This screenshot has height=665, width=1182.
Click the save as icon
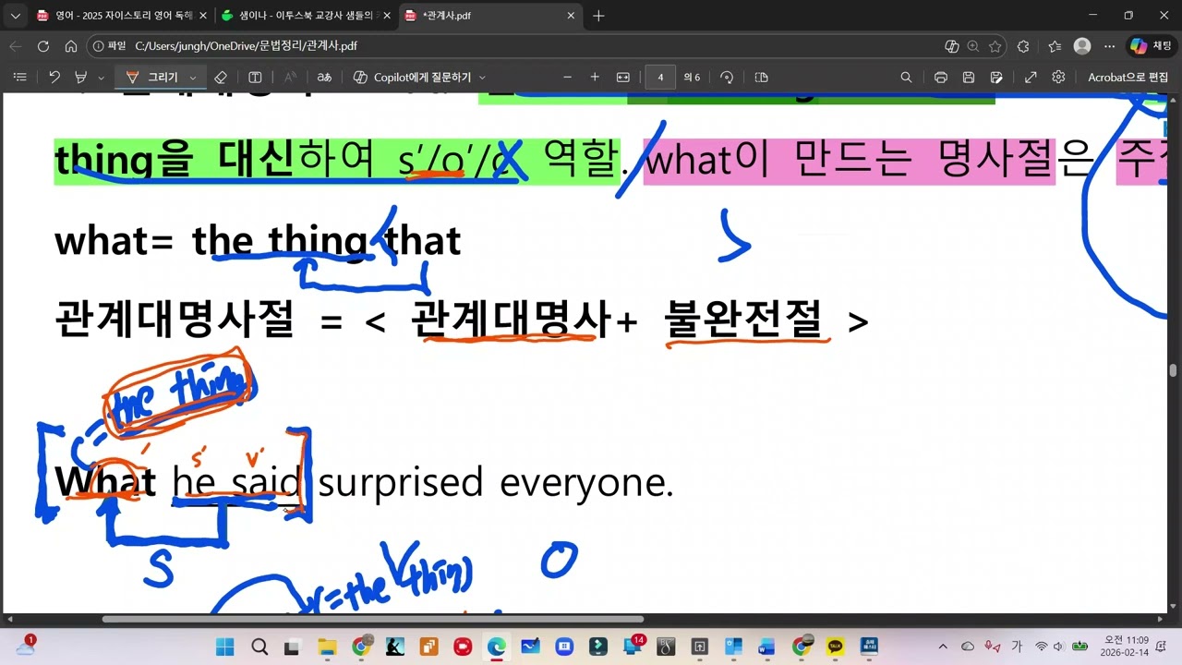[x=996, y=78]
